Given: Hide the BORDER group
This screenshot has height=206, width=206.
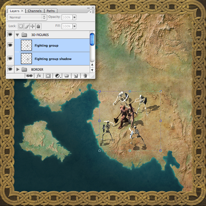Looking at the screenshot, I should 10,69.
